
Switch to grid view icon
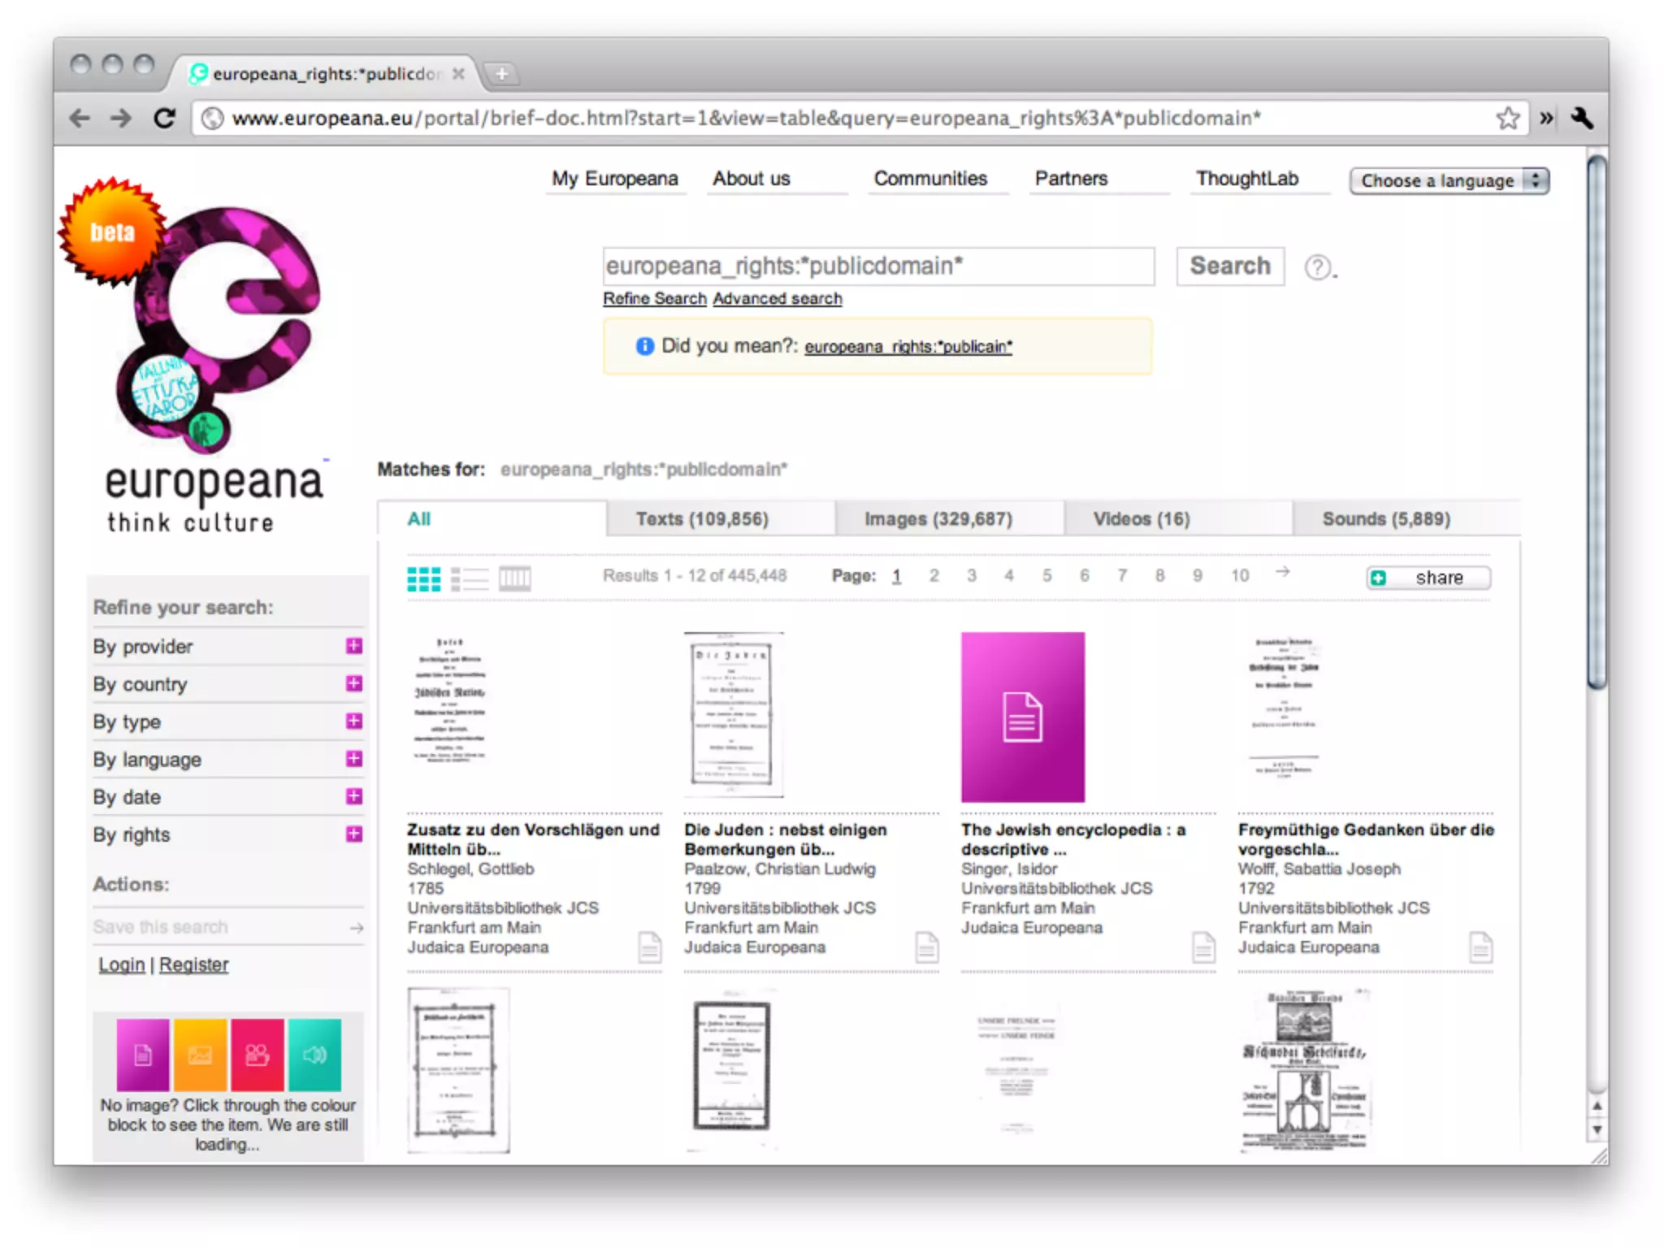click(x=423, y=578)
